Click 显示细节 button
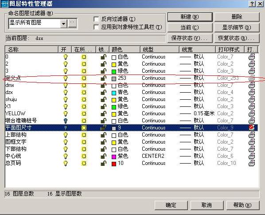 click(237, 27)
